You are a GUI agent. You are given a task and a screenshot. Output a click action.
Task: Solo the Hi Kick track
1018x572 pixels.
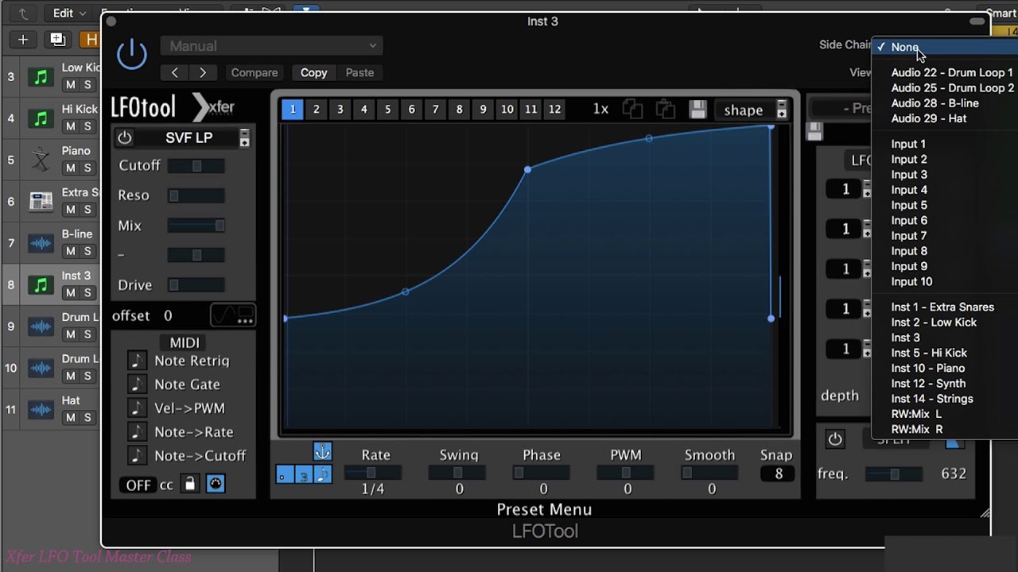pyautogui.click(x=87, y=126)
